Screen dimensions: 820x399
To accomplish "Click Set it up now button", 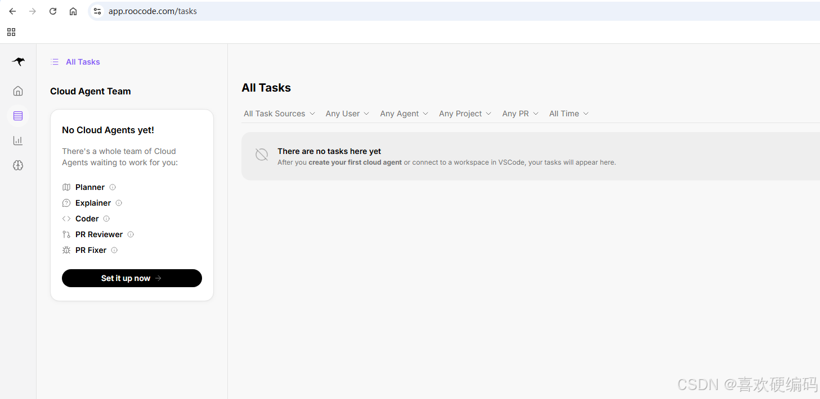I will (x=132, y=278).
